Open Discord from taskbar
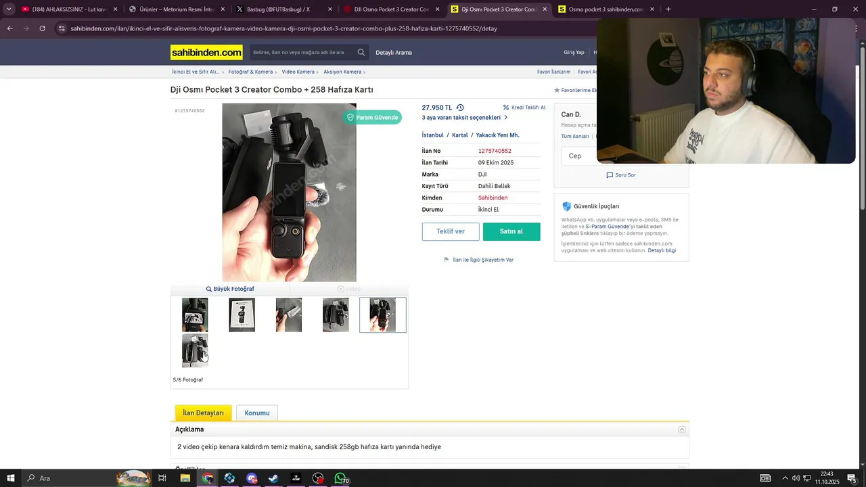Image resolution: width=866 pixels, height=487 pixels. point(252,478)
